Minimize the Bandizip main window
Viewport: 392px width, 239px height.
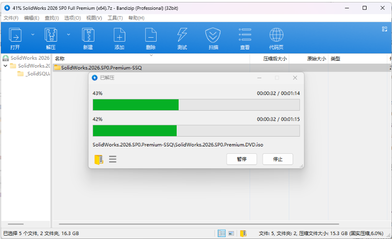tap(347, 8)
